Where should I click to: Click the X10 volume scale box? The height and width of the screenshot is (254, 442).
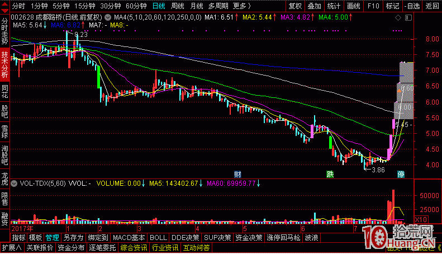[x=421, y=219]
